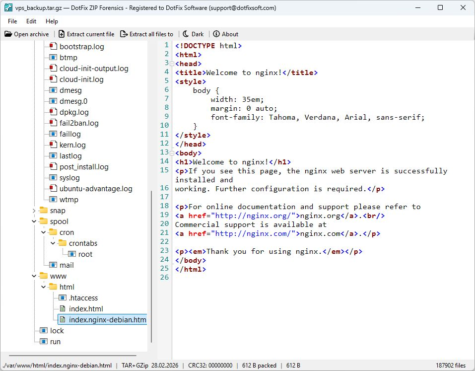Click fail2ban.log file icon
Viewport: 475px width, 371px height.
point(53,123)
